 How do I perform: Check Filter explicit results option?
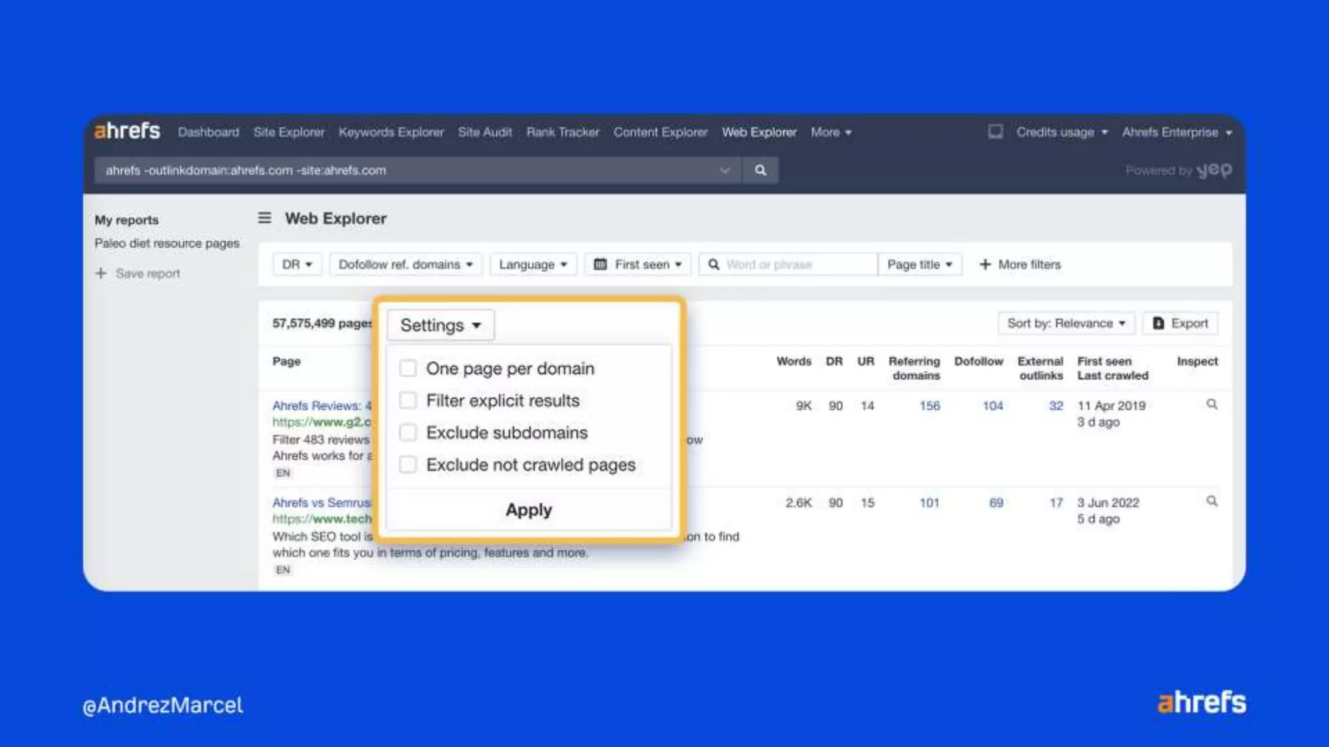[408, 401]
